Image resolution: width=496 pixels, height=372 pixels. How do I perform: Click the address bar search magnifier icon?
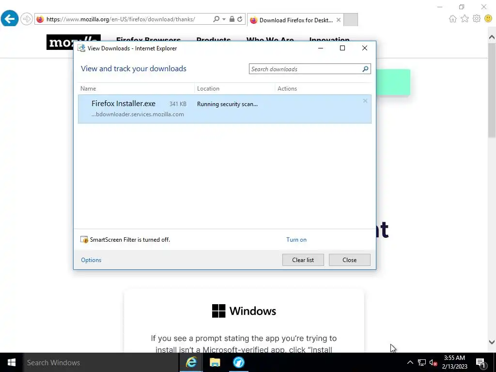click(216, 19)
